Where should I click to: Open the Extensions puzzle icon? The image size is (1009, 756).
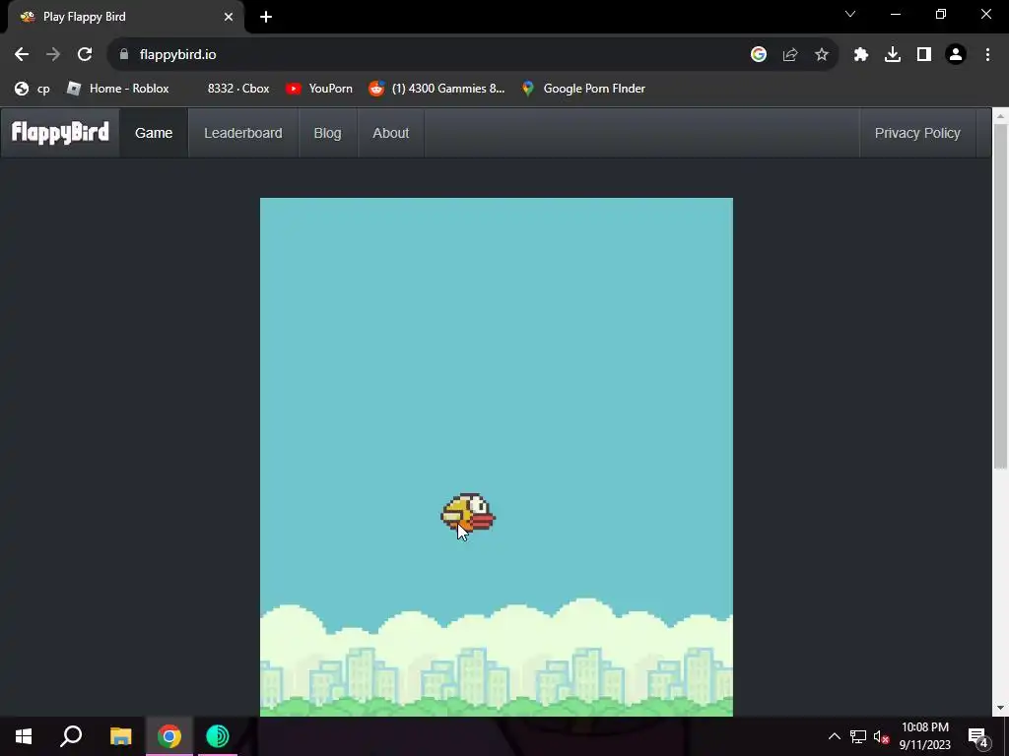coord(861,55)
